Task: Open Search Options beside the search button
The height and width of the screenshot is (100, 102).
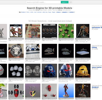Action: click(71, 2)
